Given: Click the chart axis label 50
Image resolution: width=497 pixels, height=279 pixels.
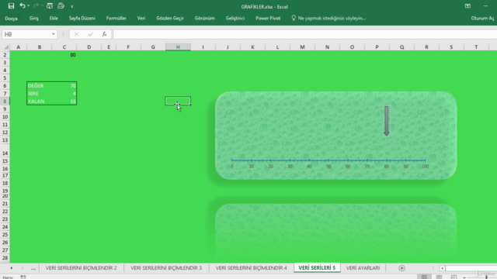Looking at the screenshot, I should pyautogui.click(x=328, y=167).
